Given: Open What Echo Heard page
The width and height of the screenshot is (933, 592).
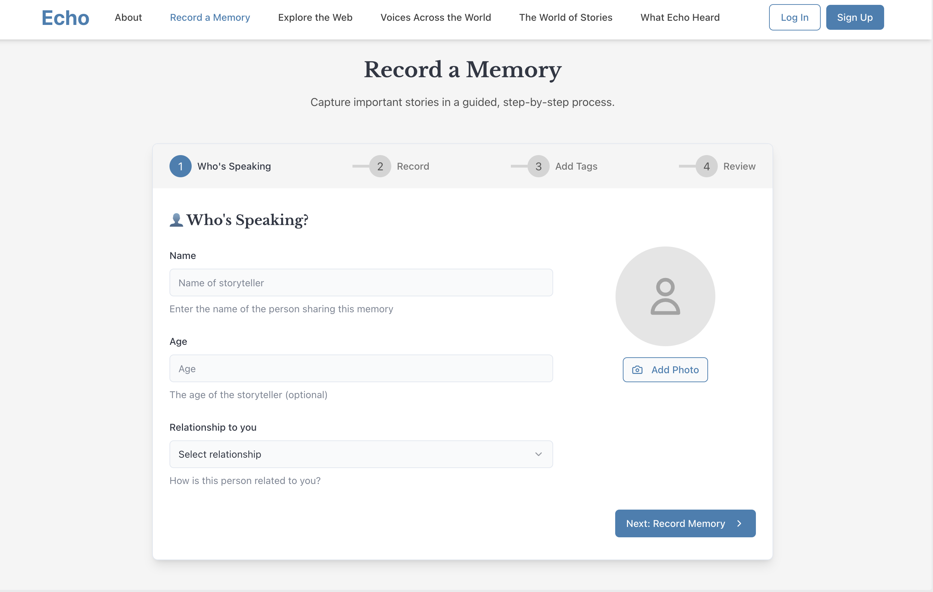Looking at the screenshot, I should 680,17.
